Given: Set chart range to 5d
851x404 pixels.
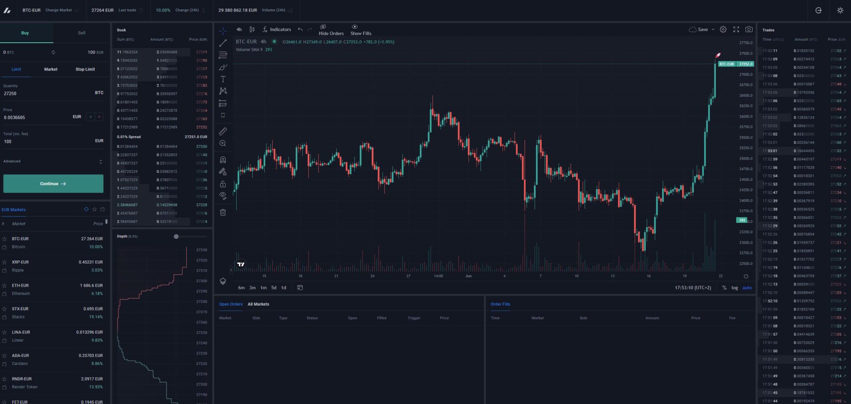Looking at the screenshot, I should click(274, 288).
